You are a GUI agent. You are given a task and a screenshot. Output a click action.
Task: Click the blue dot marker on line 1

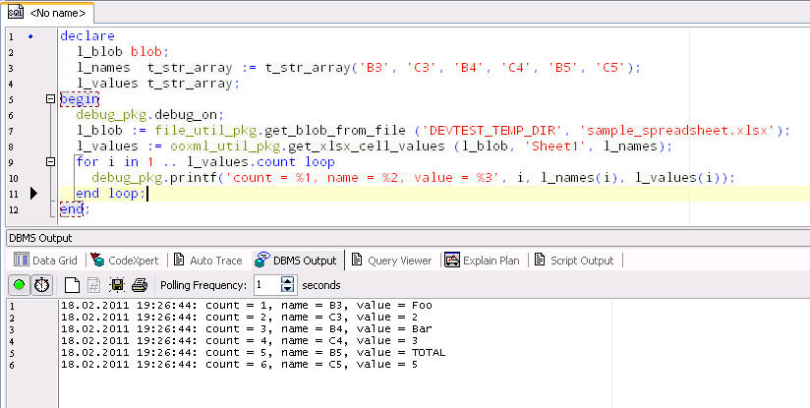pos(30,36)
